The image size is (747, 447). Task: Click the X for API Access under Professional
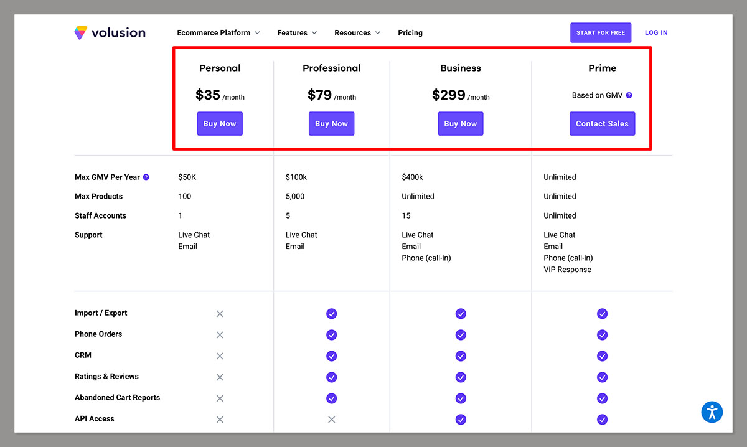click(x=331, y=420)
